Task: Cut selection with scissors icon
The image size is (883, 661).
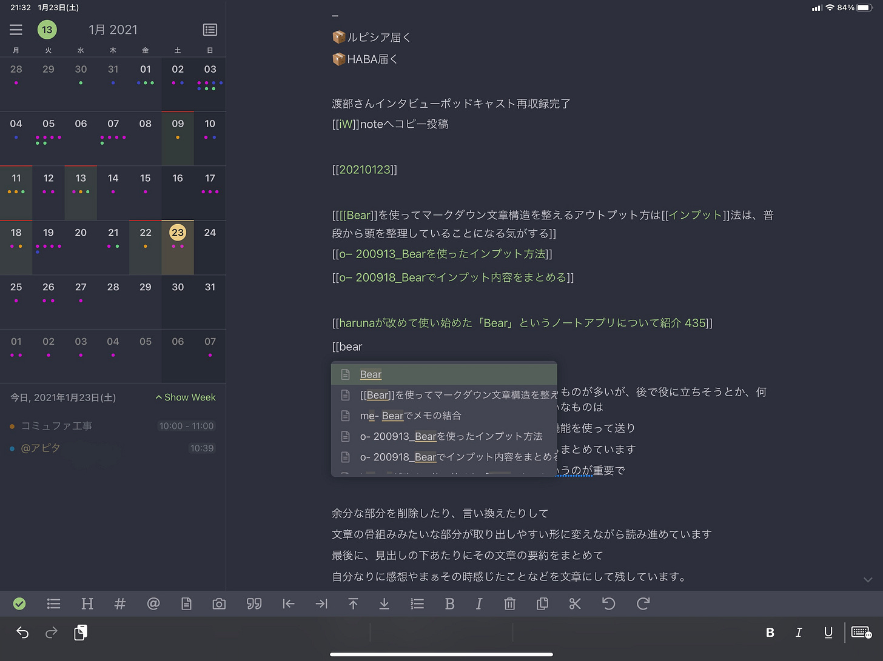Action: coord(575,603)
